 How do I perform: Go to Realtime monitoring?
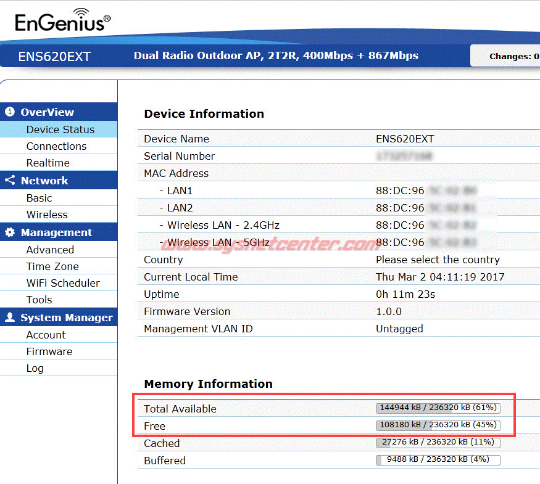tap(48, 163)
